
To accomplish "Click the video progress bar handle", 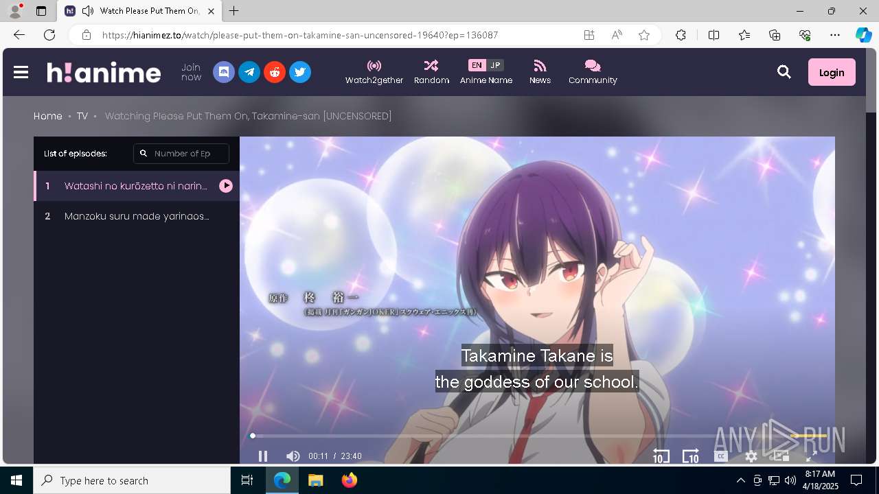I will [253, 436].
